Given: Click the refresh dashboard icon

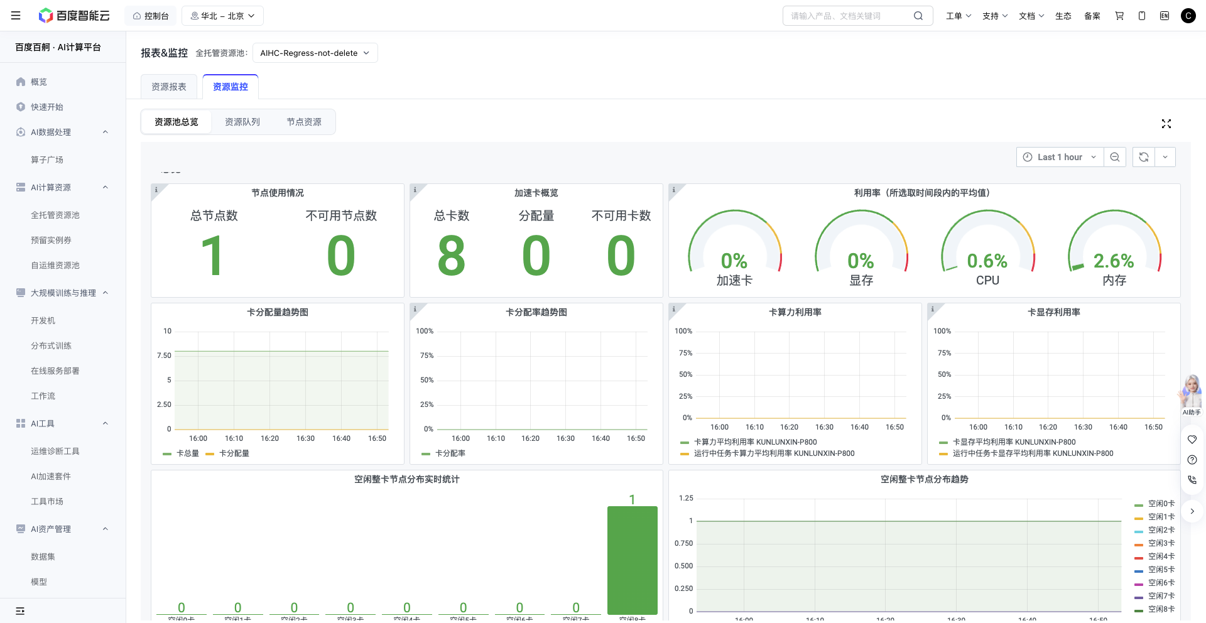Looking at the screenshot, I should click(x=1144, y=157).
